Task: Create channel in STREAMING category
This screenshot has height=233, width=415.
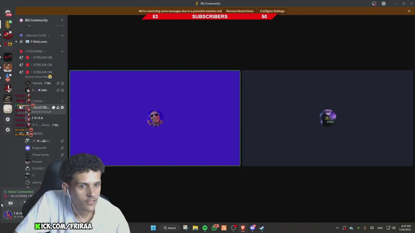Action: pyautogui.click(x=62, y=51)
